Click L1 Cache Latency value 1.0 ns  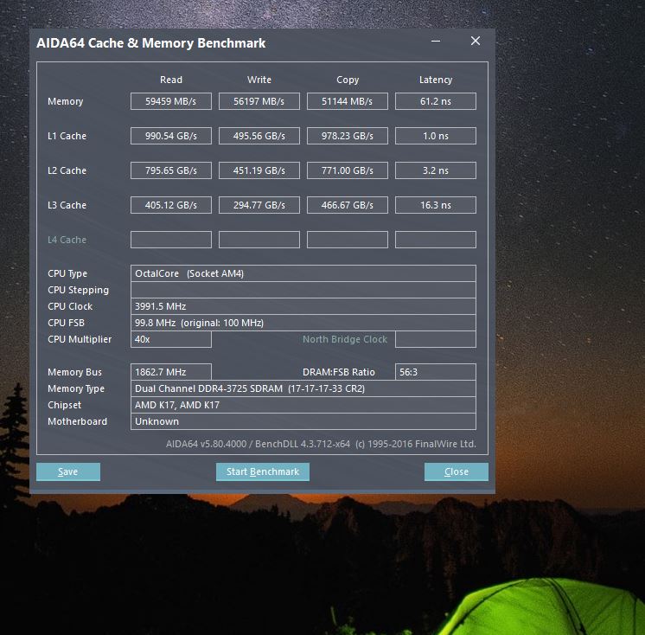(x=436, y=136)
